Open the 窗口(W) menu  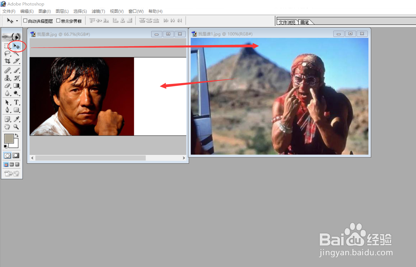(136, 11)
